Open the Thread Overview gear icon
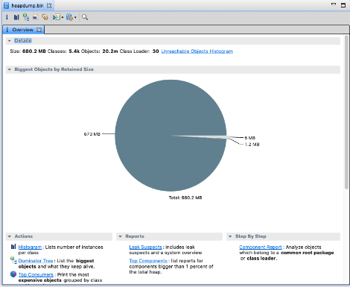The height and width of the screenshot is (287, 350). [45, 17]
